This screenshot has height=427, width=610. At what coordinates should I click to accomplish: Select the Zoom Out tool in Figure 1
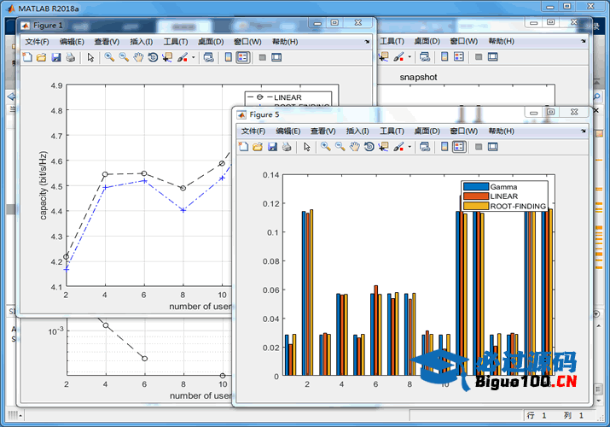point(124,57)
